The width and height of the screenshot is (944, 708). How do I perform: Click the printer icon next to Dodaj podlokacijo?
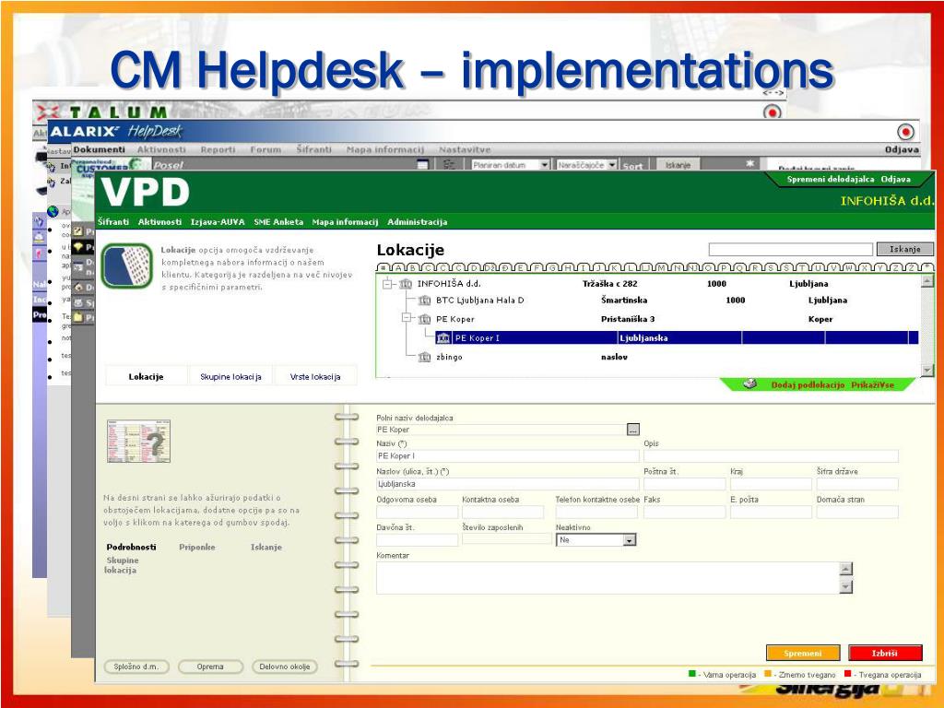749,383
